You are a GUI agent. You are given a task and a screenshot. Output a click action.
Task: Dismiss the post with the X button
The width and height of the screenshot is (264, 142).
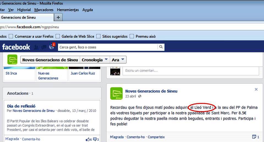click(256, 89)
